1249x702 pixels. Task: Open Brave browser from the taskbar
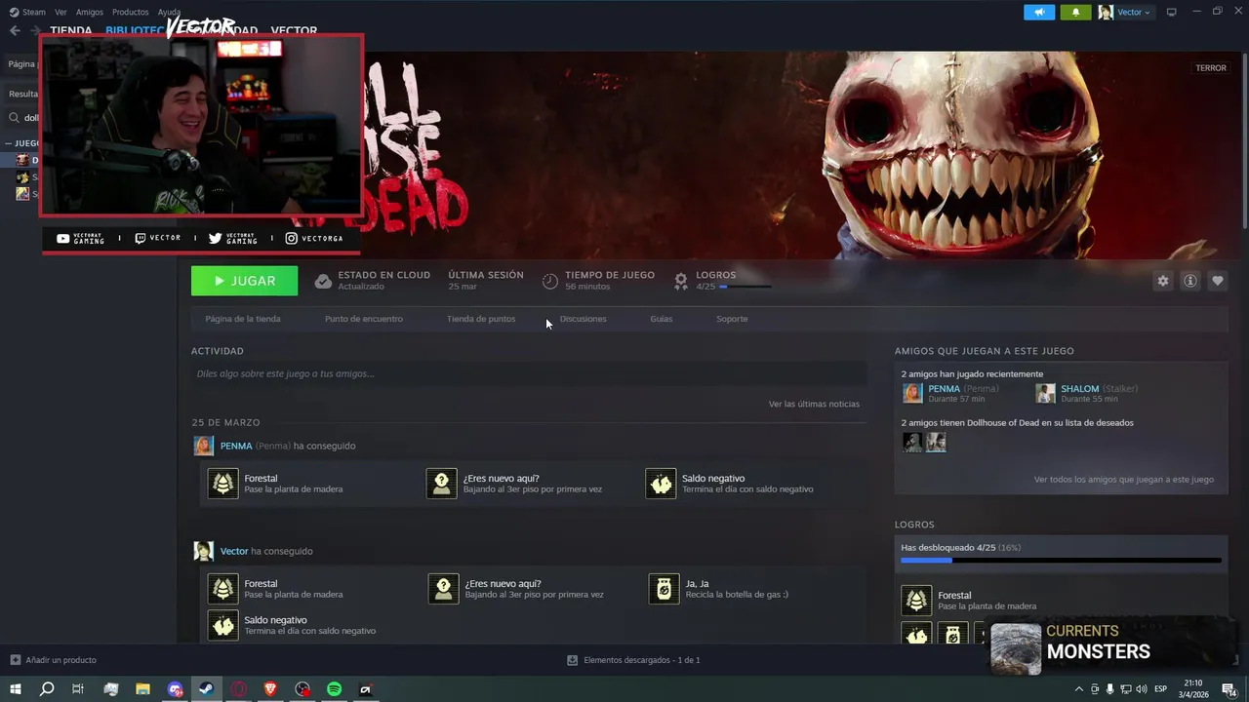click(270, 689)
